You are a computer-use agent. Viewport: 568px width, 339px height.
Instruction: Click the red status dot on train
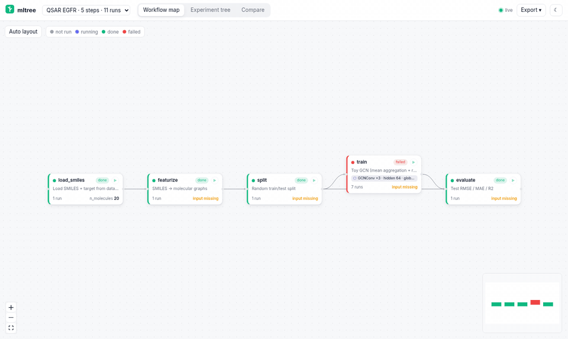[353, 162]
